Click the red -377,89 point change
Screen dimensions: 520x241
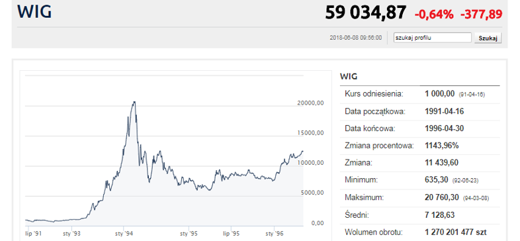pos(481,14)
